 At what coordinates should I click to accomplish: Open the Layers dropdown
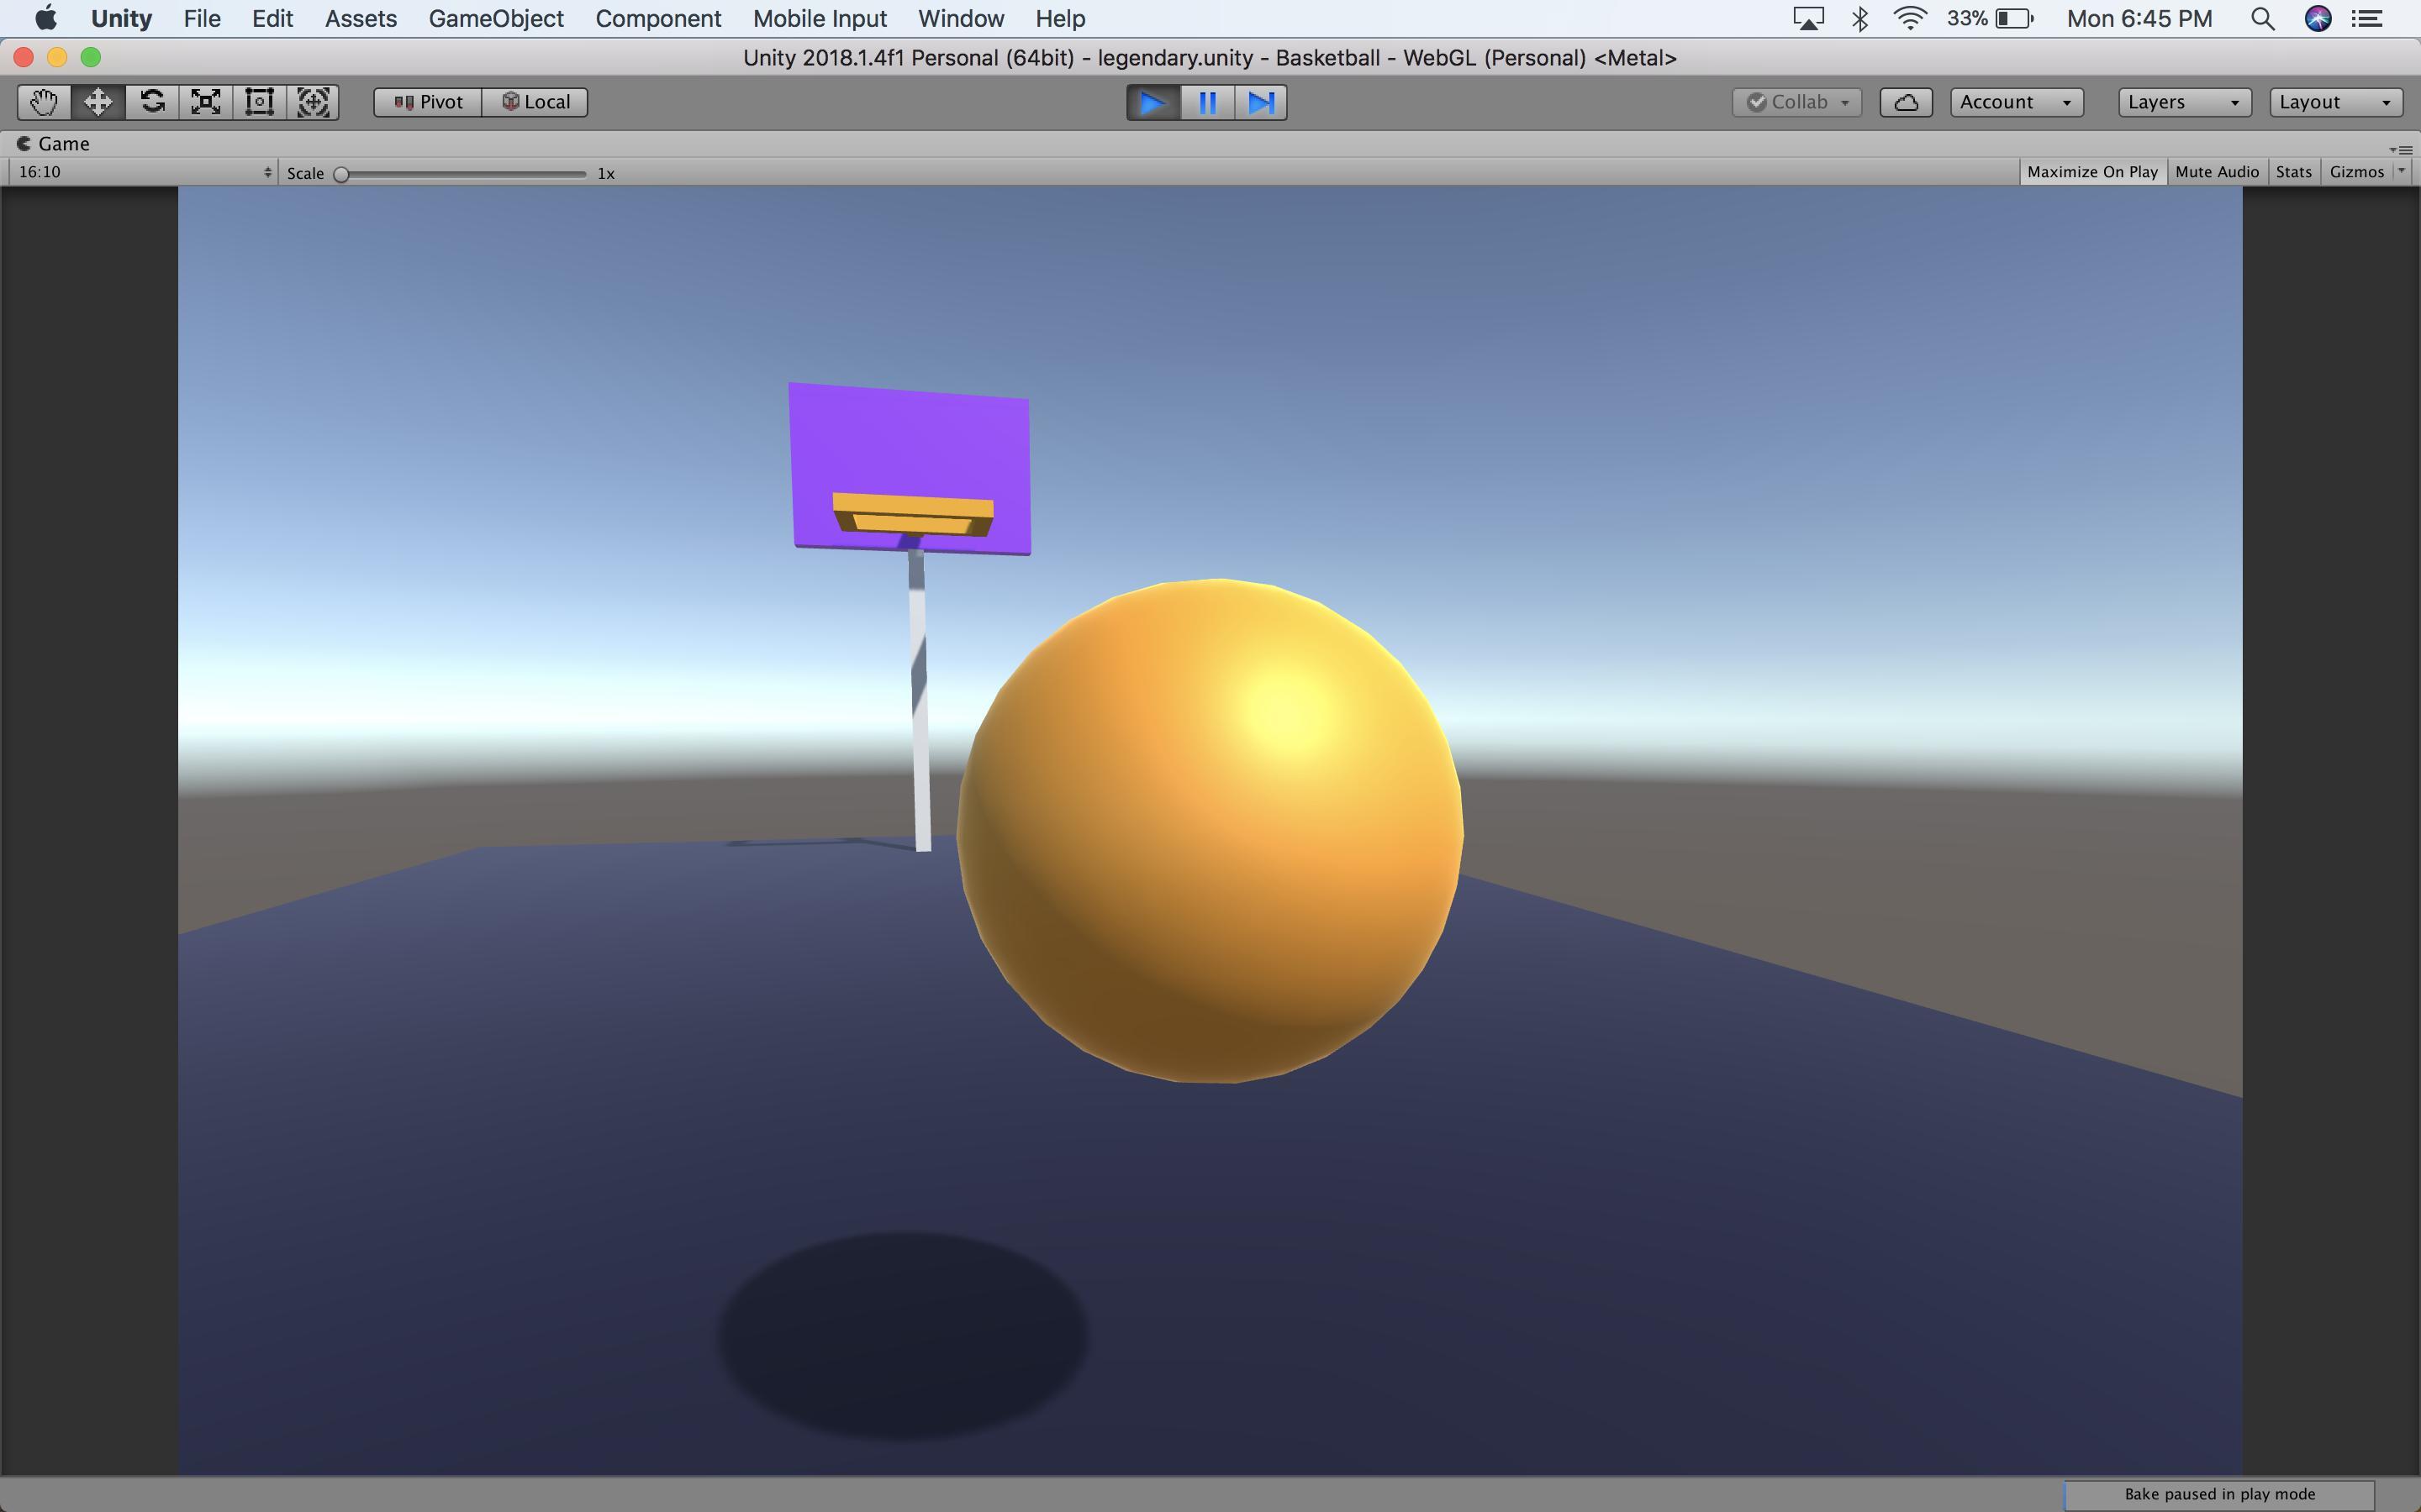(2185, 102)
